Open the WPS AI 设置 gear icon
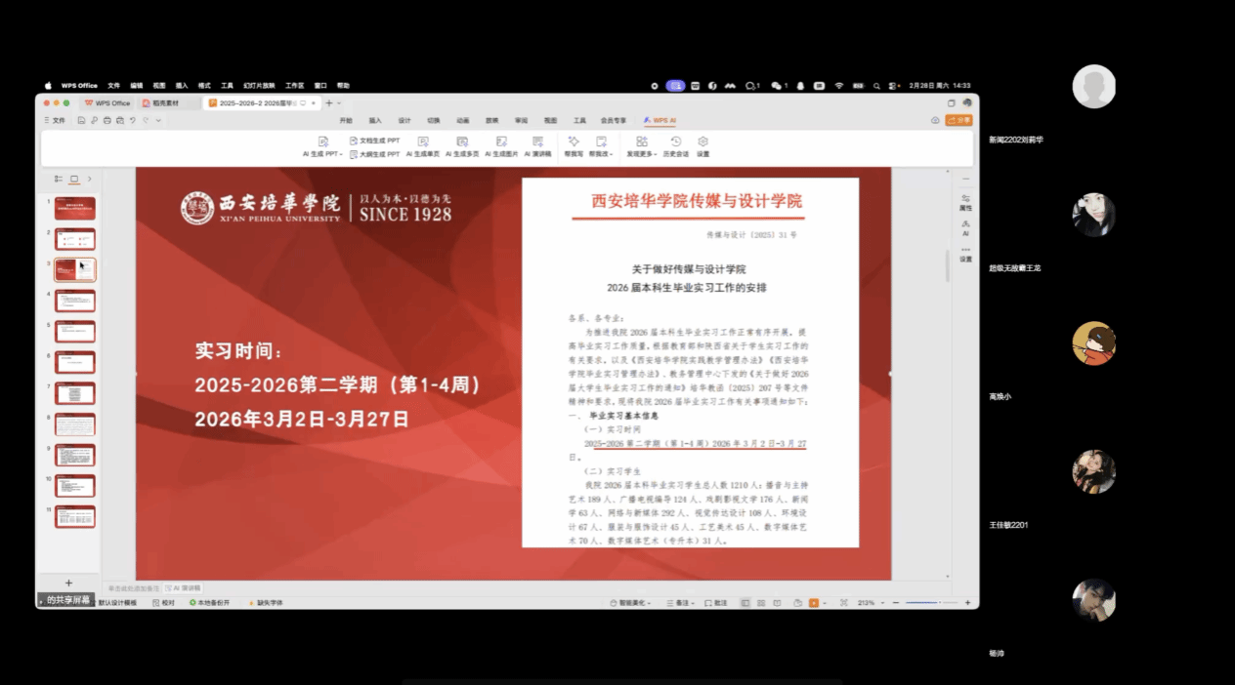This screenshot has width=1235, height=685. click(x=703, y=142)
